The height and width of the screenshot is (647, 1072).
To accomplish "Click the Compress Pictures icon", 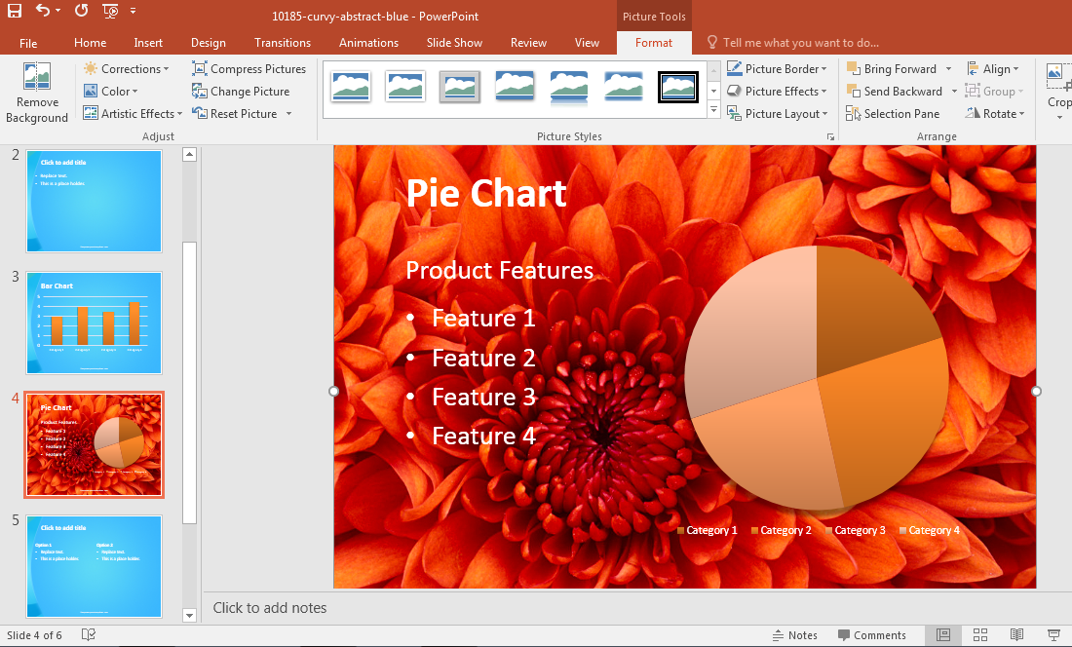I will pyautogui.click(x=198, y=68).
